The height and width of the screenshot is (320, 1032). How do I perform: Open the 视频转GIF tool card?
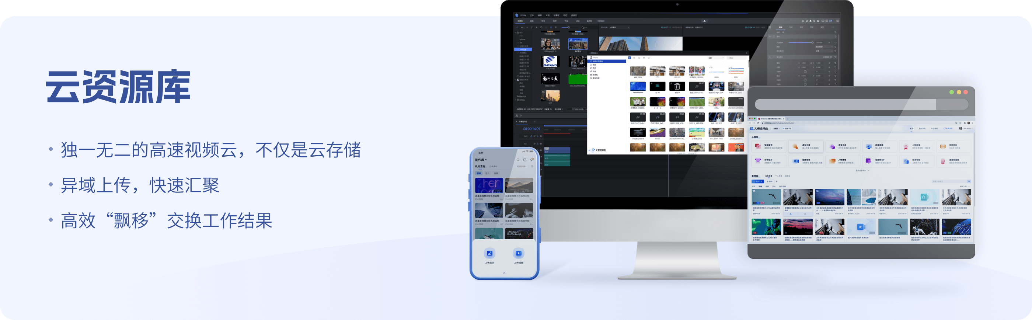click(x=880, y=161)
